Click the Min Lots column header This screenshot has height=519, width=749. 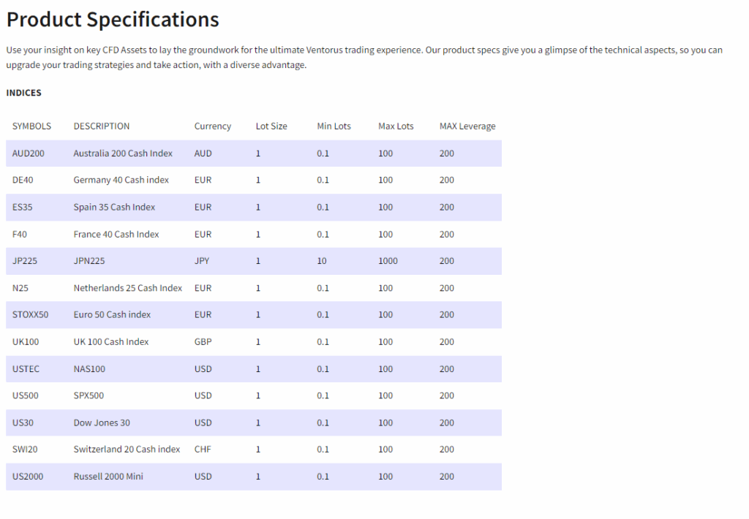pyautogui.click(x=334, y=126)
